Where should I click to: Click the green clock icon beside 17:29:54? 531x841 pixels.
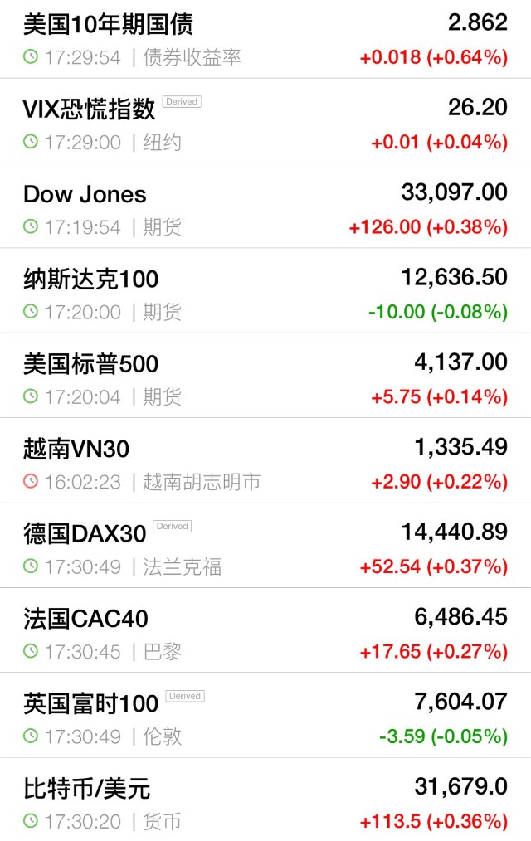click(31, 57)
